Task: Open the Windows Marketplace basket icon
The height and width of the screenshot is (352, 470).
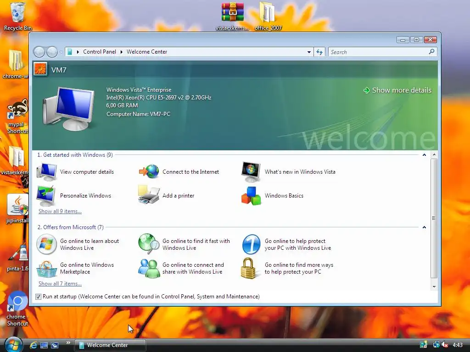Action: [46, 269]
